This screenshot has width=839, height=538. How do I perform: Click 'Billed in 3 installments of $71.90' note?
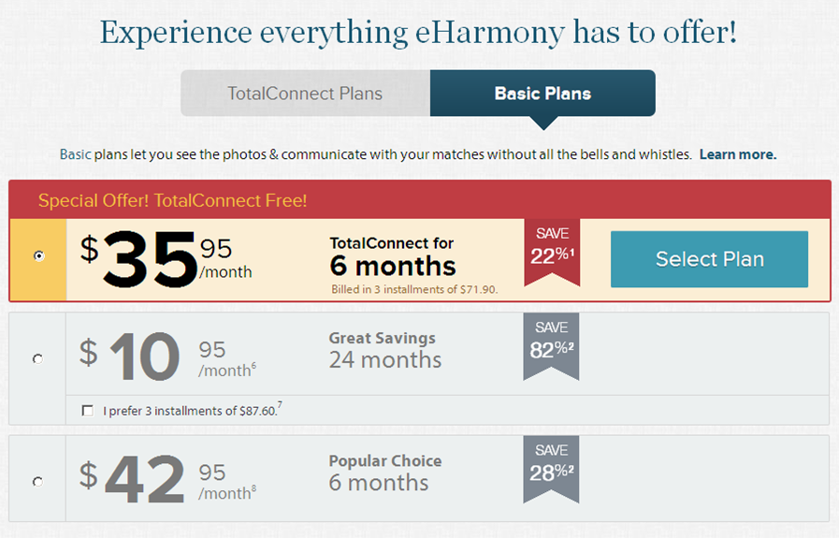pyautogui.click(x=414, y=290)
